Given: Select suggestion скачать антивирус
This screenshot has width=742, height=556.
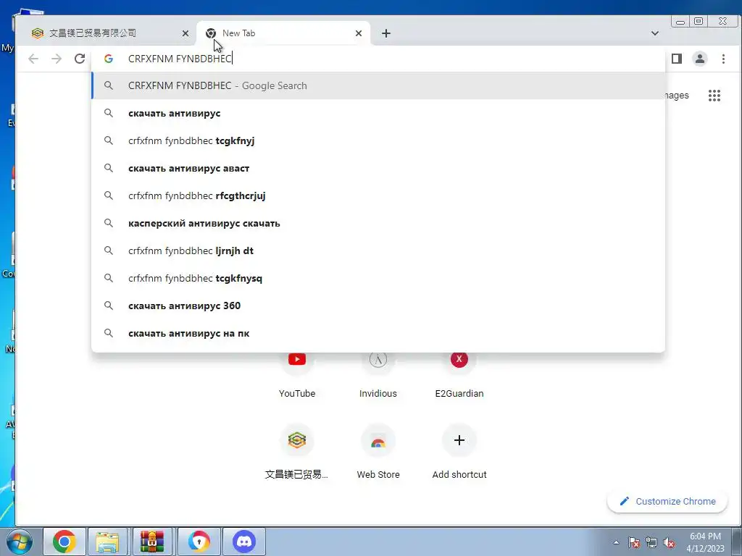Looking at the screenshot, I should pos(378,113).
